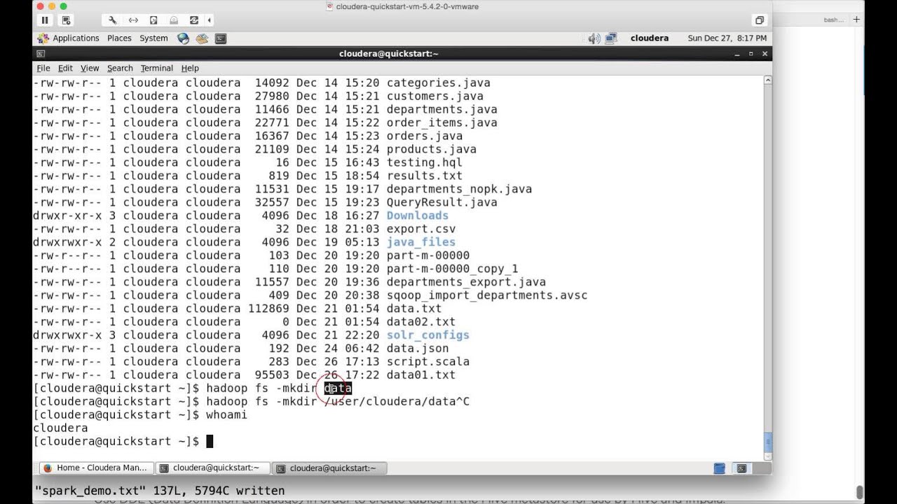Open the network connection icon

(x=610, y=38)
